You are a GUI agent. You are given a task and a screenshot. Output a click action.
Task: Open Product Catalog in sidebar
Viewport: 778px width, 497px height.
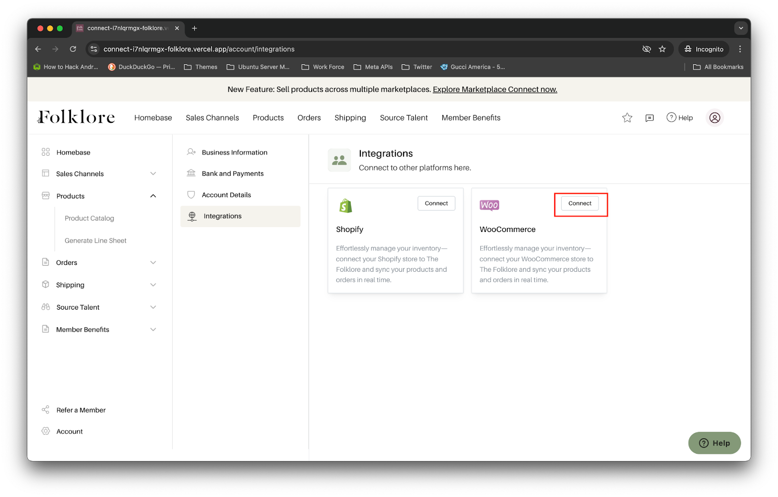pyautogui.click(x=89, y=218)
